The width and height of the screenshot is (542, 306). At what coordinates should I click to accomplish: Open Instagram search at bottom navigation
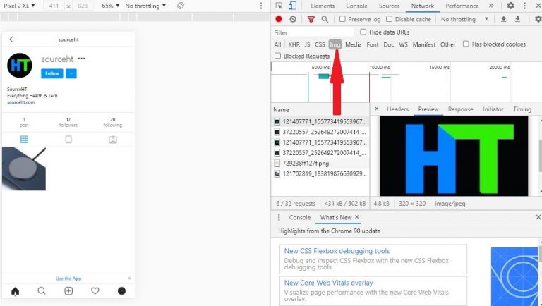42,290
